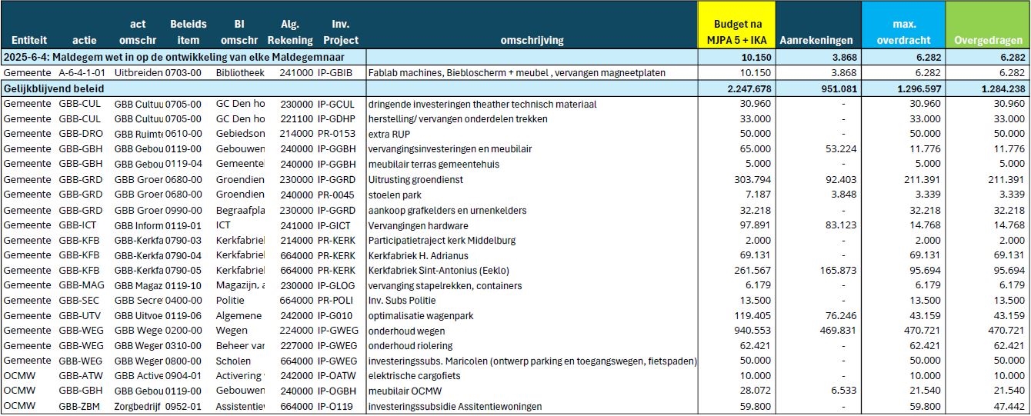
Task: Click the 'Bibliotheek' BI omschr cell
Action: click(240, 73)
